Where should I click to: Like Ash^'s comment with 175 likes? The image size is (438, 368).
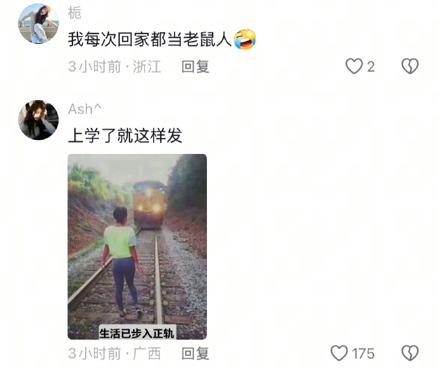339,353
